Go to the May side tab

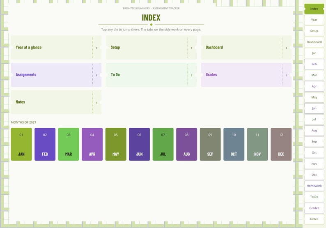tap(314, 97)
